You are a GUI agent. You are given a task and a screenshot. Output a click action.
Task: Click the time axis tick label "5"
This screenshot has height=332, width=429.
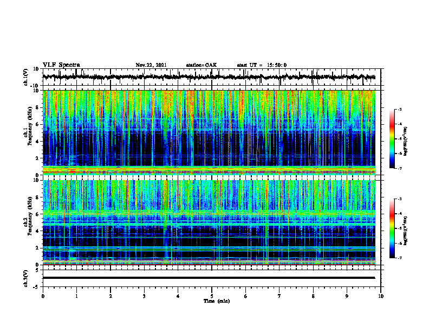tap(212, 296)
